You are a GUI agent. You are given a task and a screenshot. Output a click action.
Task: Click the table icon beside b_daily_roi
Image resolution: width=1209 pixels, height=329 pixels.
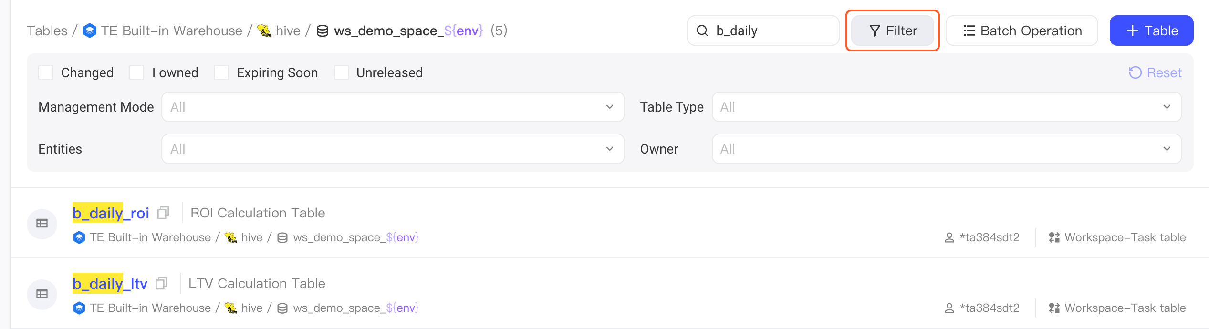42,223
